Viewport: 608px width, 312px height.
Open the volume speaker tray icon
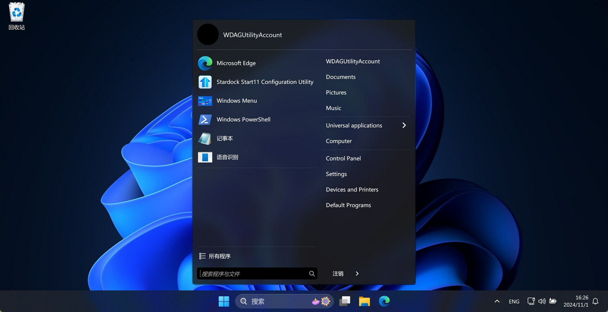pos(542,301)
